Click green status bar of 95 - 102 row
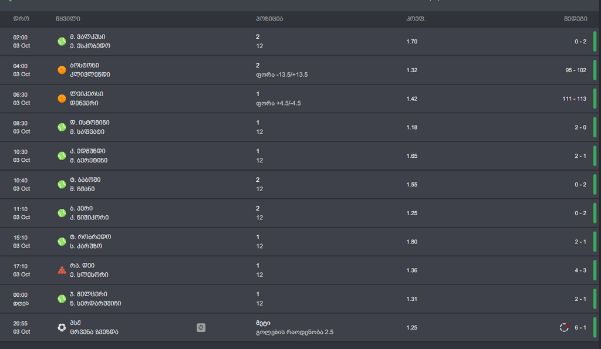Image resolution: width=601 pixels, height=349 pixels. (595, 70)
